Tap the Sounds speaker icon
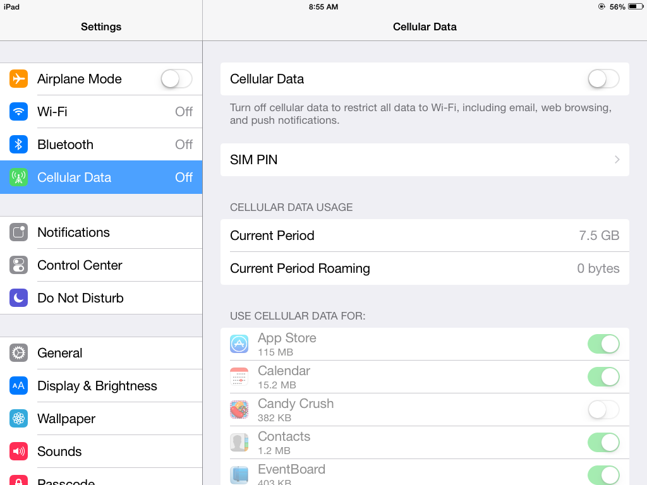This screenshot has width=647, height=485. (x=19, y=452)
